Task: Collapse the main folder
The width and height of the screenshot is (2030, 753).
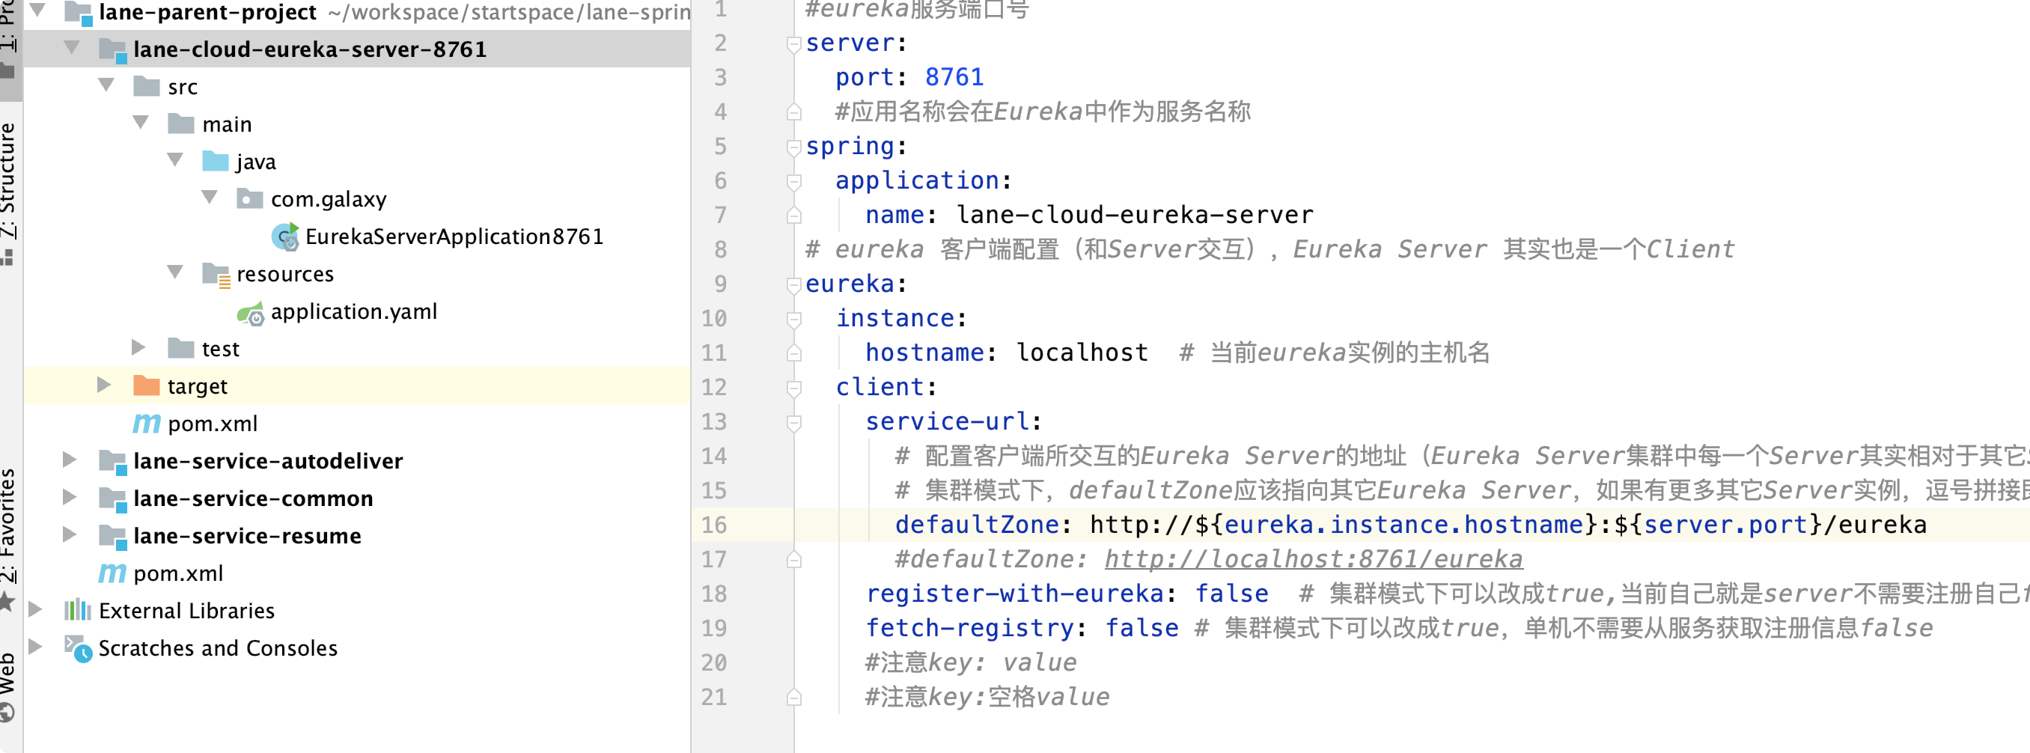Action: click(x=141, y=122)
